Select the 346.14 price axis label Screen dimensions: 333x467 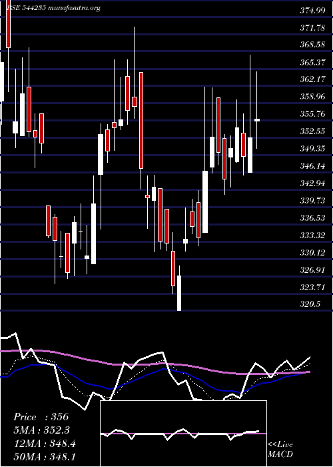click(x=312, y=166)
